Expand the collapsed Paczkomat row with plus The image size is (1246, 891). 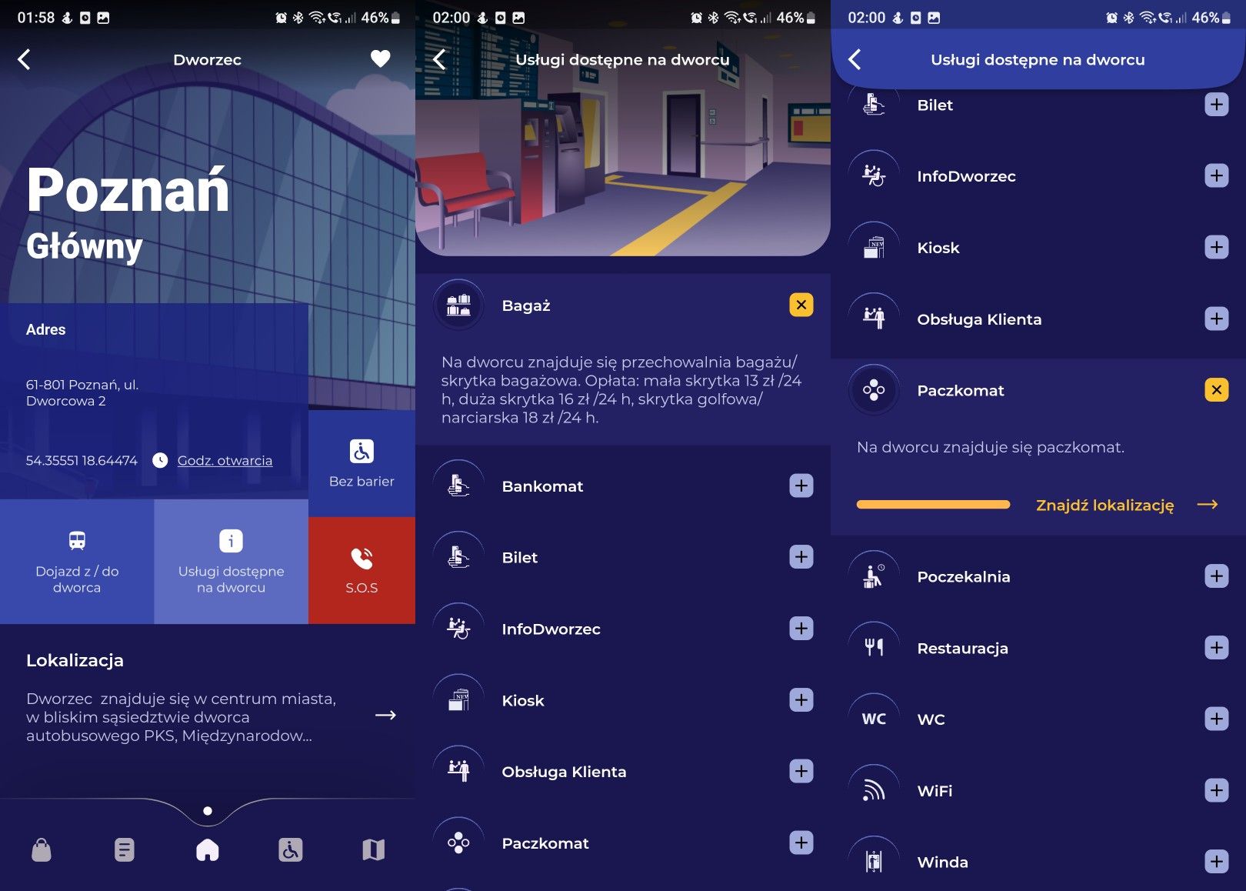pos(801,843)
